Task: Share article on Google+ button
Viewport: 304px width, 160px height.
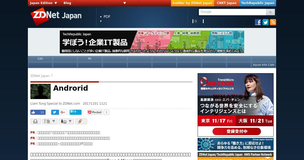Action: coord(63,112)
